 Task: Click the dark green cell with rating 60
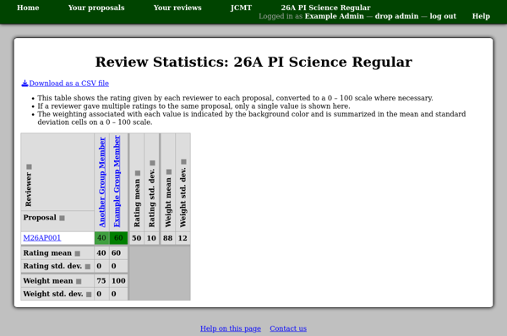point(118,238)
